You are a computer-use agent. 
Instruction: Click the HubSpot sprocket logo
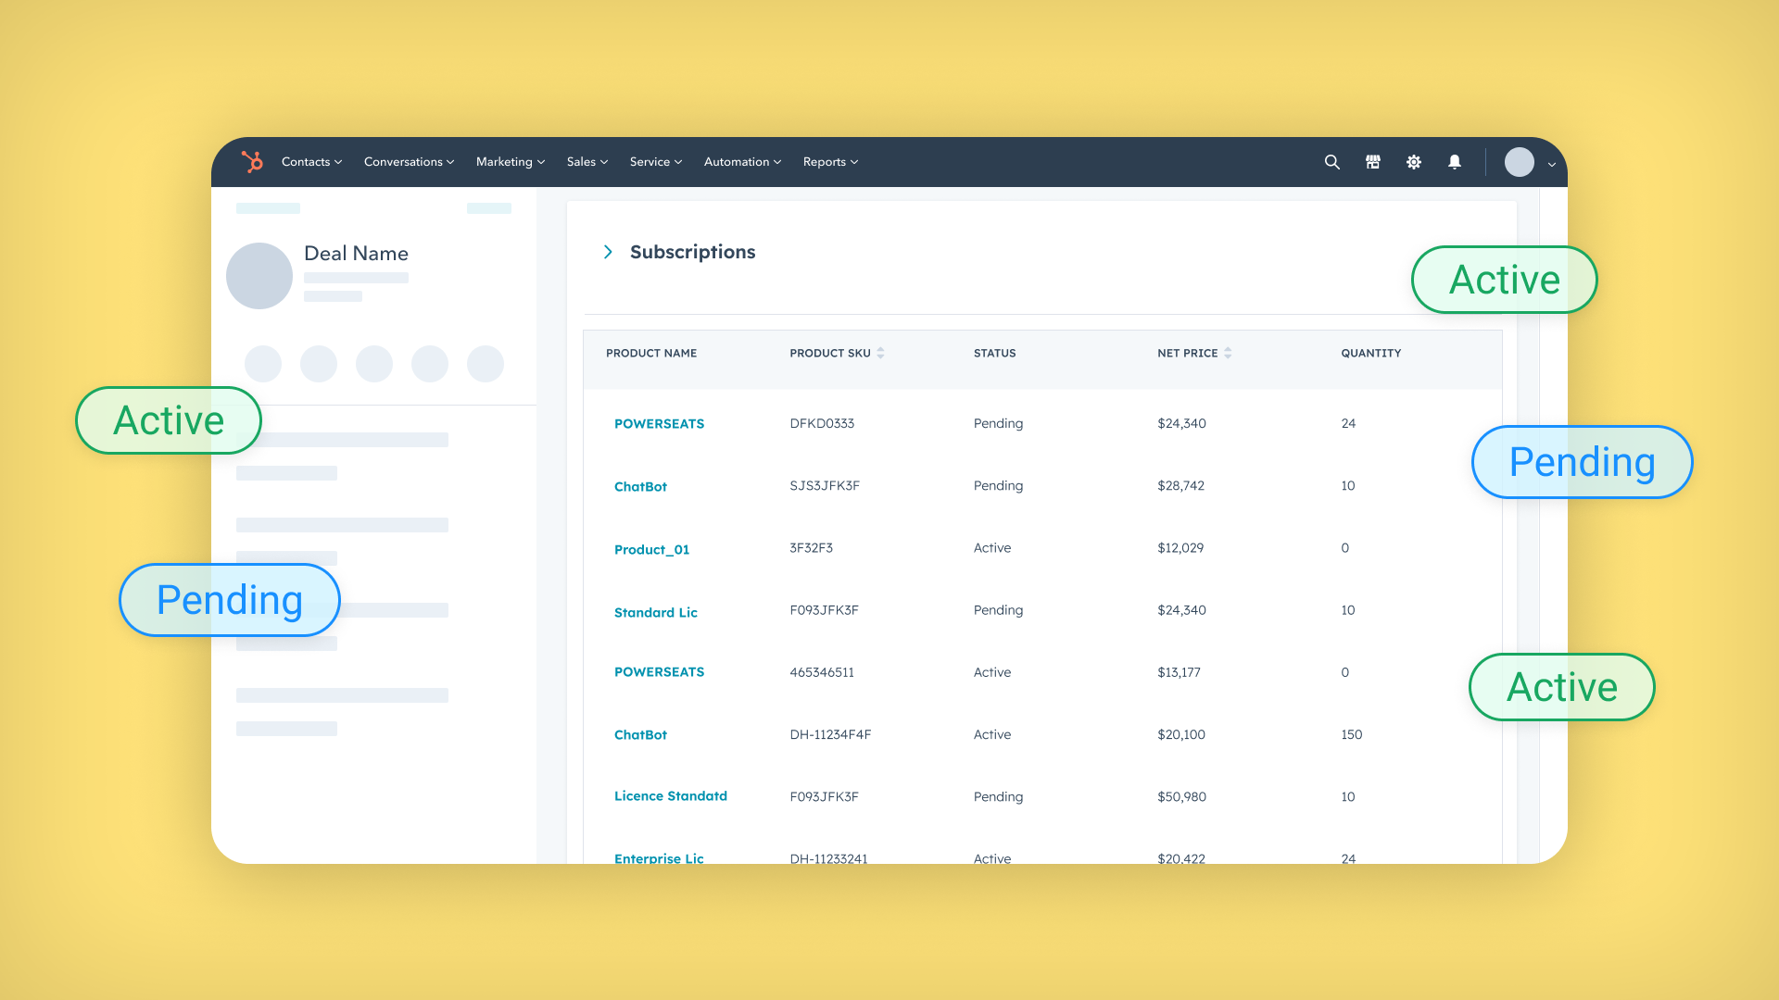click(x=252, y=162)
